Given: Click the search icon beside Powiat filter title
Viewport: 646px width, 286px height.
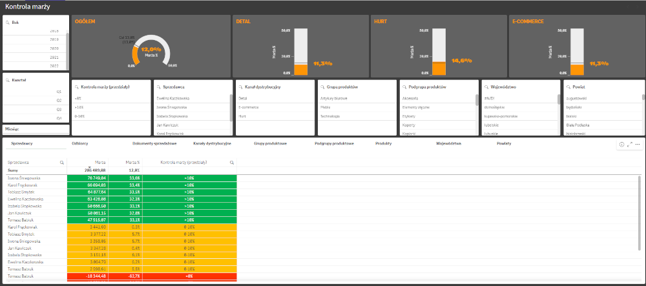Looking at the screenshot, I should (569, 87).
